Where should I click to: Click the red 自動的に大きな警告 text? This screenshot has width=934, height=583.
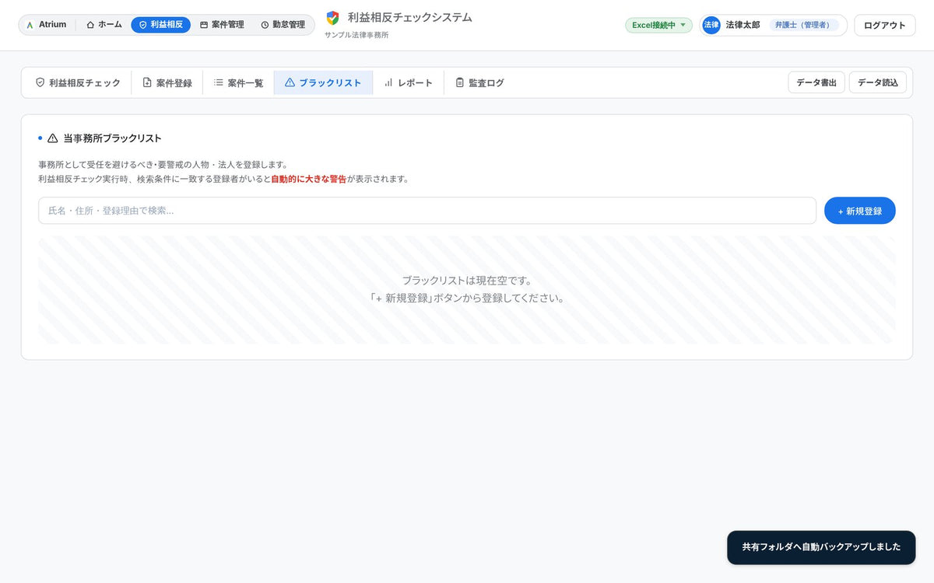(309, 179)
